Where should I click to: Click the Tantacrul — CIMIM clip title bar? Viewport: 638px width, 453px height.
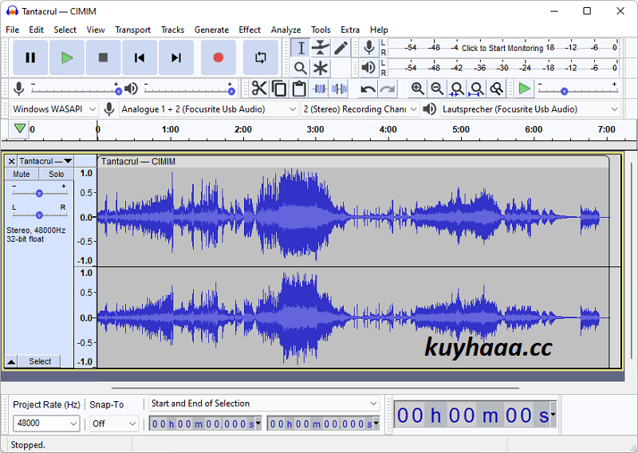(x=352, y=162)
